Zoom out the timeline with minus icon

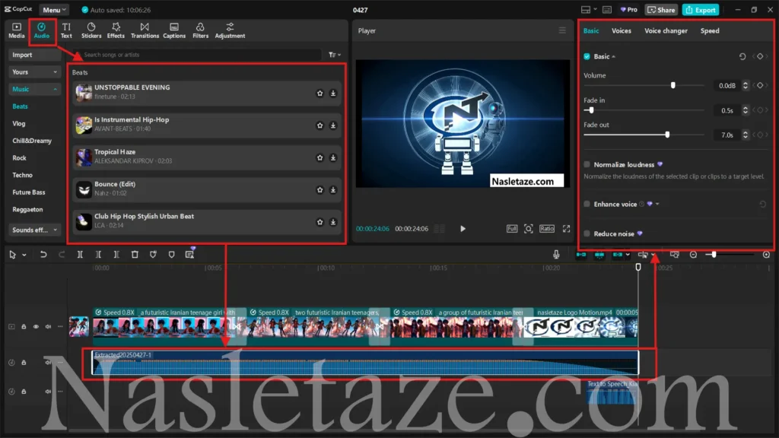[x=693, y=254]
